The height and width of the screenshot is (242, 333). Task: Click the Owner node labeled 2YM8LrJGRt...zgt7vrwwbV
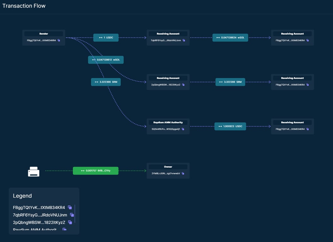[x=168, y=167]
